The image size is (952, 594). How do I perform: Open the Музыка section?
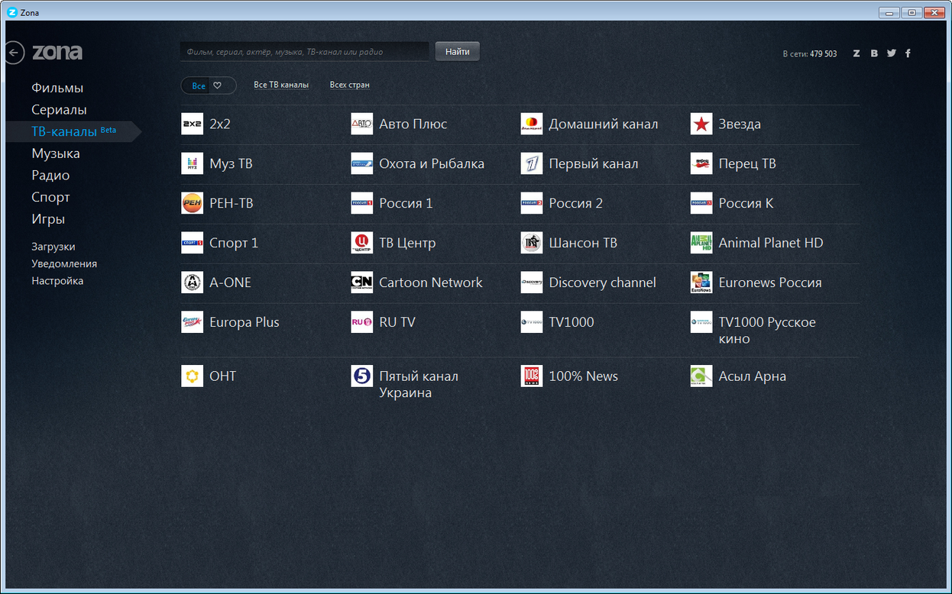click(x=56, y=153)
